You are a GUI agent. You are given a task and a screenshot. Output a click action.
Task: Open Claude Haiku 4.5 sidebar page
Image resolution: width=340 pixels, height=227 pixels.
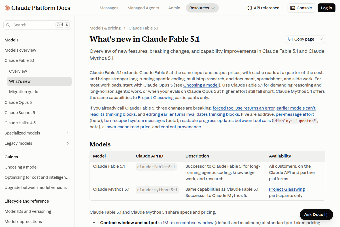coord(20,123)
